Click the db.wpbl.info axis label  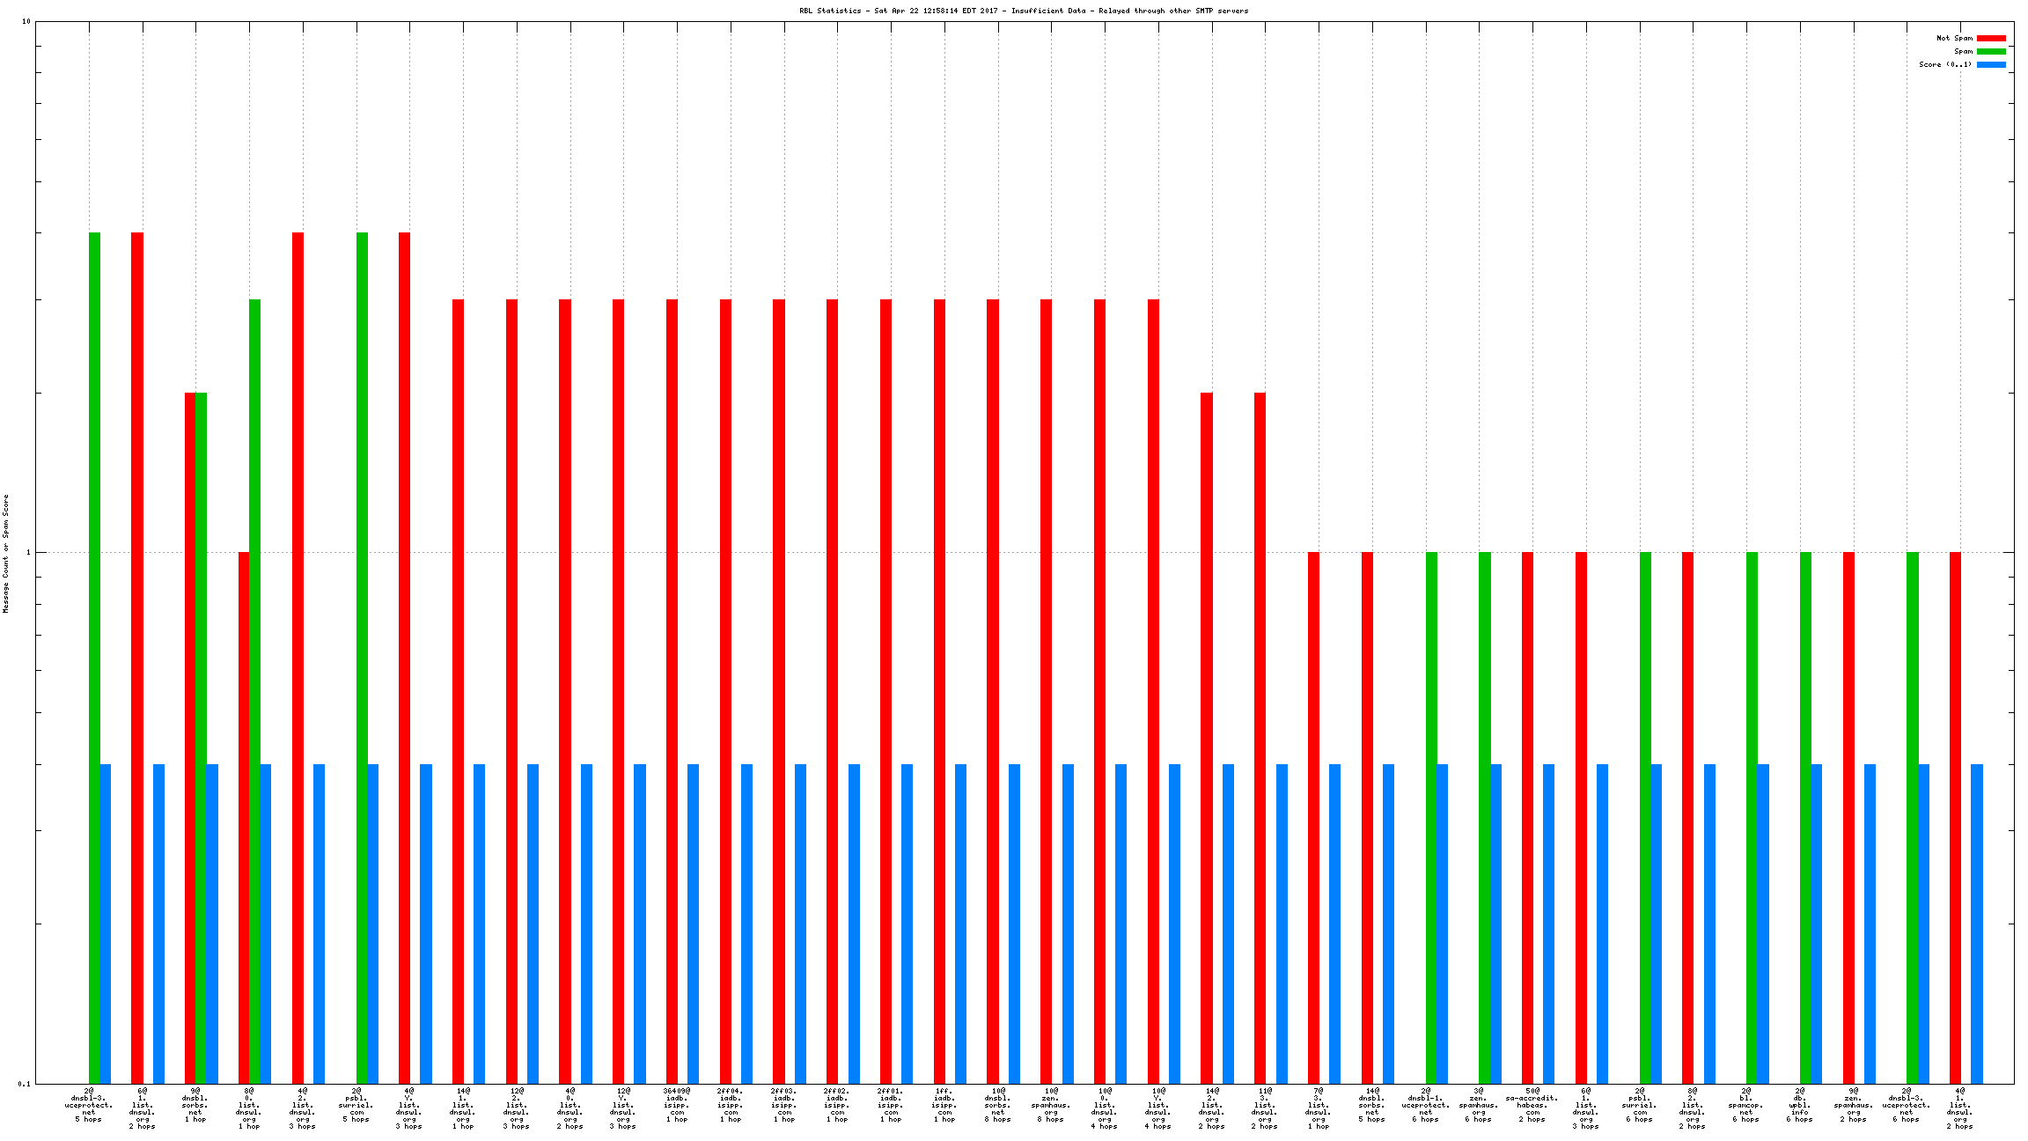point(1799,1105)
